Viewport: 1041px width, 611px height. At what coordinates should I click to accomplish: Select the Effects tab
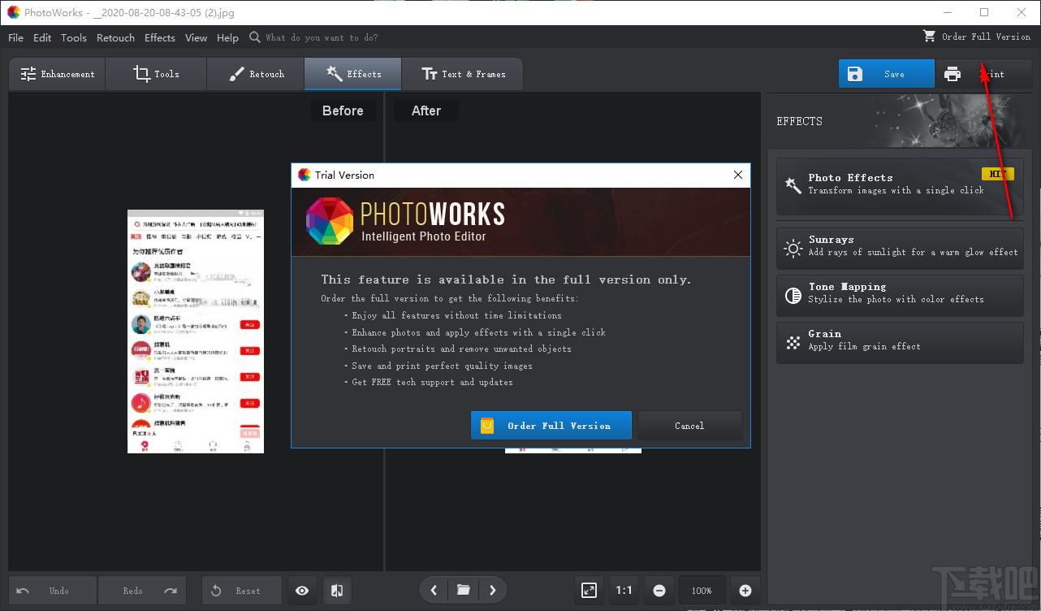pos(353,74)
